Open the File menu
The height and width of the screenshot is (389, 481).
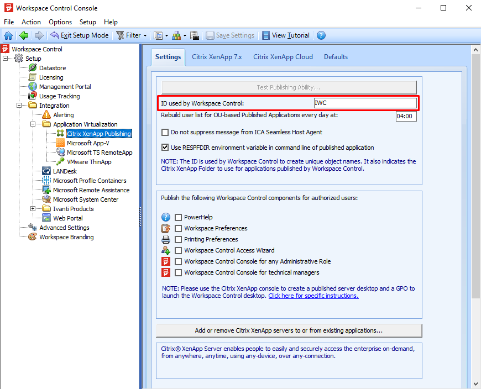(x=9, y=22)
